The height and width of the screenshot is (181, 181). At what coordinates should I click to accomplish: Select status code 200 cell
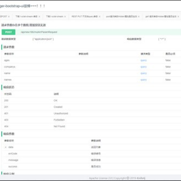(x=6, y=101)
